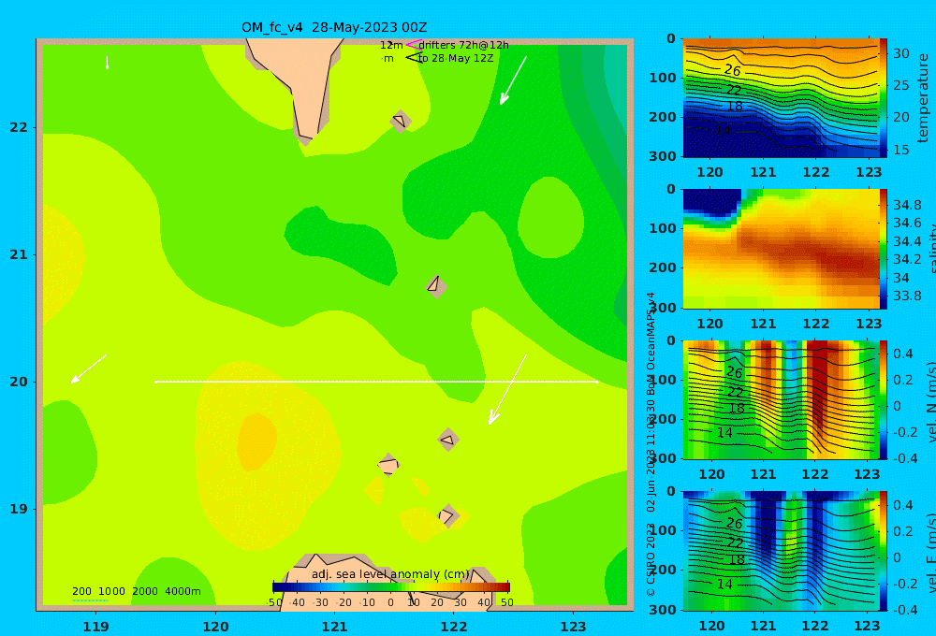Click the '14' isotherm label in temperature plot

click(x=723, y=129)
